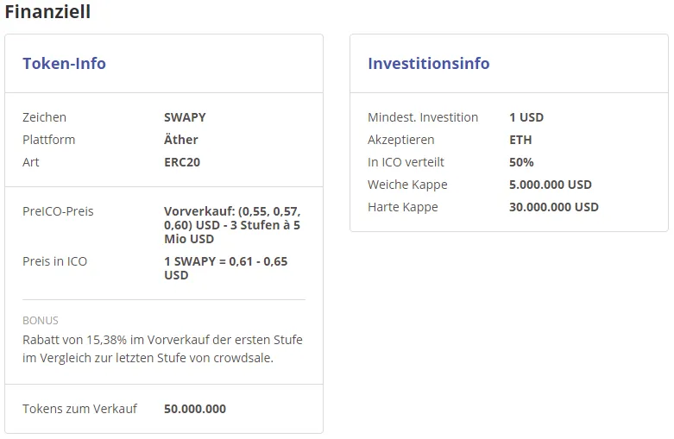Click the Zeichen label
The width and height of the screenshot is (674, 439).
pyautogui.click(x=44, y=117)
